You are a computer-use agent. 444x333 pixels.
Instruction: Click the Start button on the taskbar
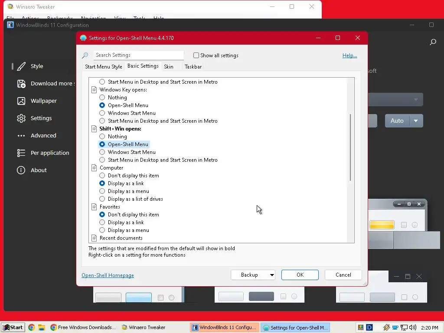coord(13,327)
